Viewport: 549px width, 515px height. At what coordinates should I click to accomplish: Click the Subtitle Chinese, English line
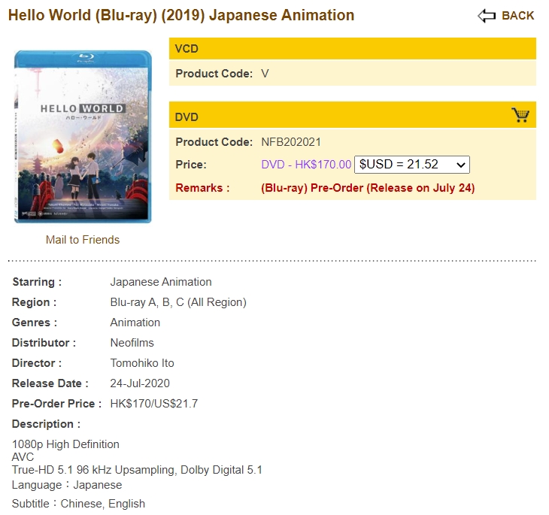coord(78,504)
